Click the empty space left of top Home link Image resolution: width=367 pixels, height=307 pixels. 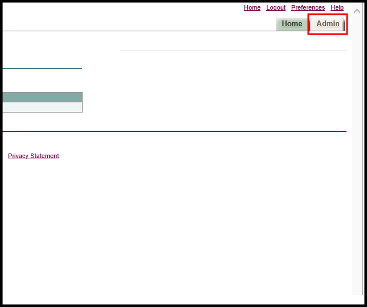click(171, 8)
